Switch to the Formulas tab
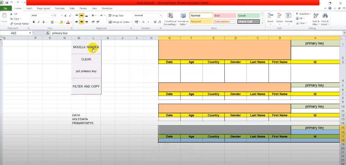Viewport: 346px width, 165px height. [x=60, y=8]
